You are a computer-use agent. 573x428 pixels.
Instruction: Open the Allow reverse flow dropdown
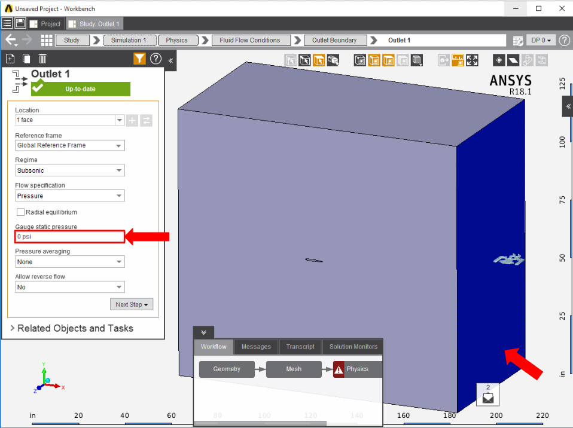[x=70, y=287]
